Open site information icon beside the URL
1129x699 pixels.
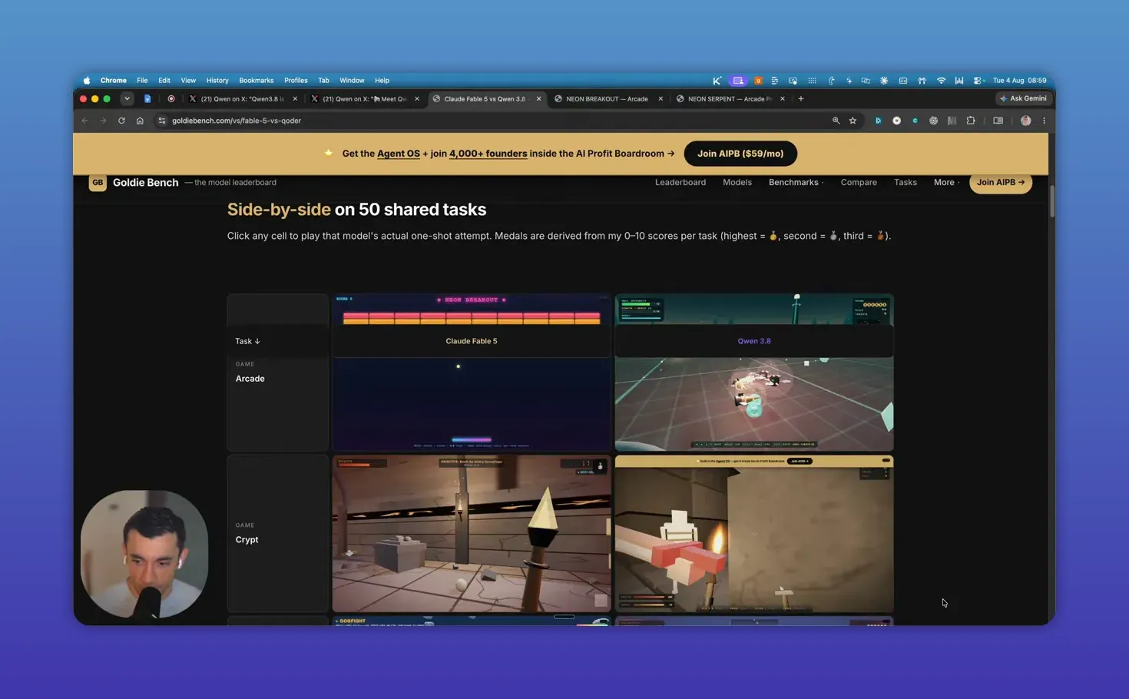pyautogui.click(x=161, y=121)
